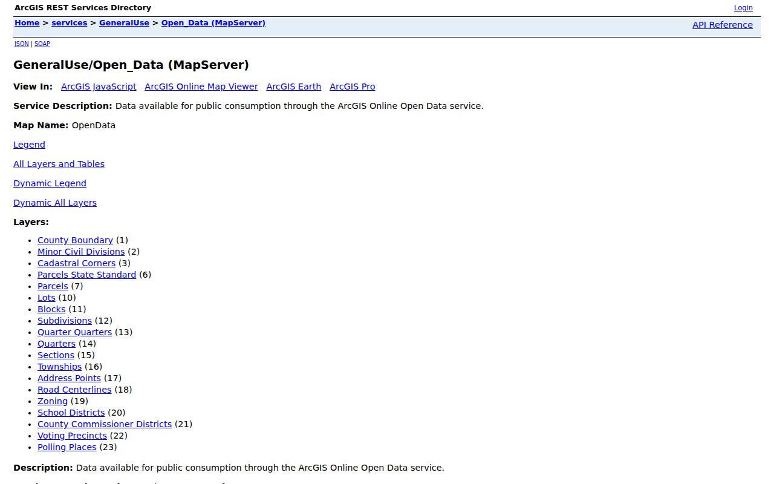Open the Sections layer

[56, 355]
